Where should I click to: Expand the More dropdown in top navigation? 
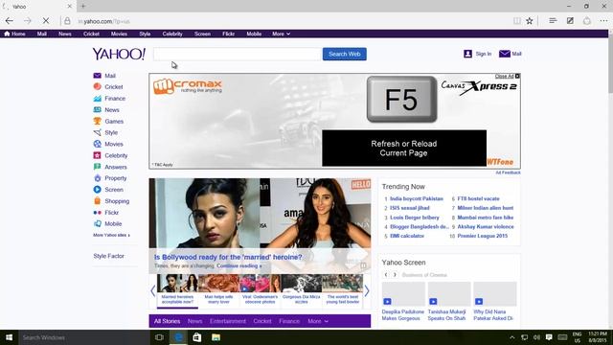pos(281,34)
